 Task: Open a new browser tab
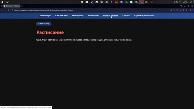22,6
